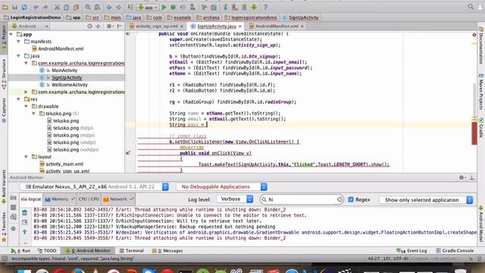
Task: Click red error stripe marker beside editor
Action: [x=474, y=133]
